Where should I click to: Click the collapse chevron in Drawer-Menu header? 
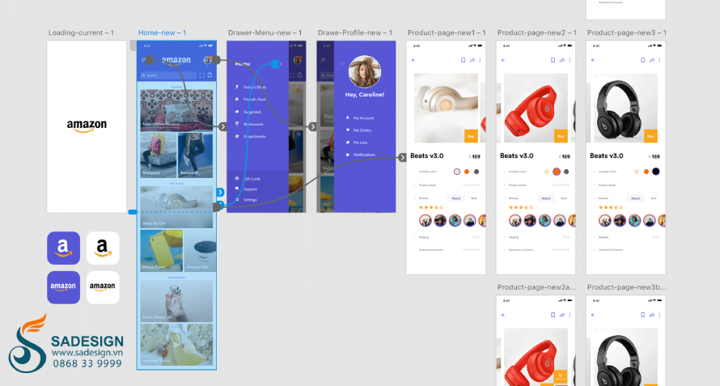pos(281,64)
